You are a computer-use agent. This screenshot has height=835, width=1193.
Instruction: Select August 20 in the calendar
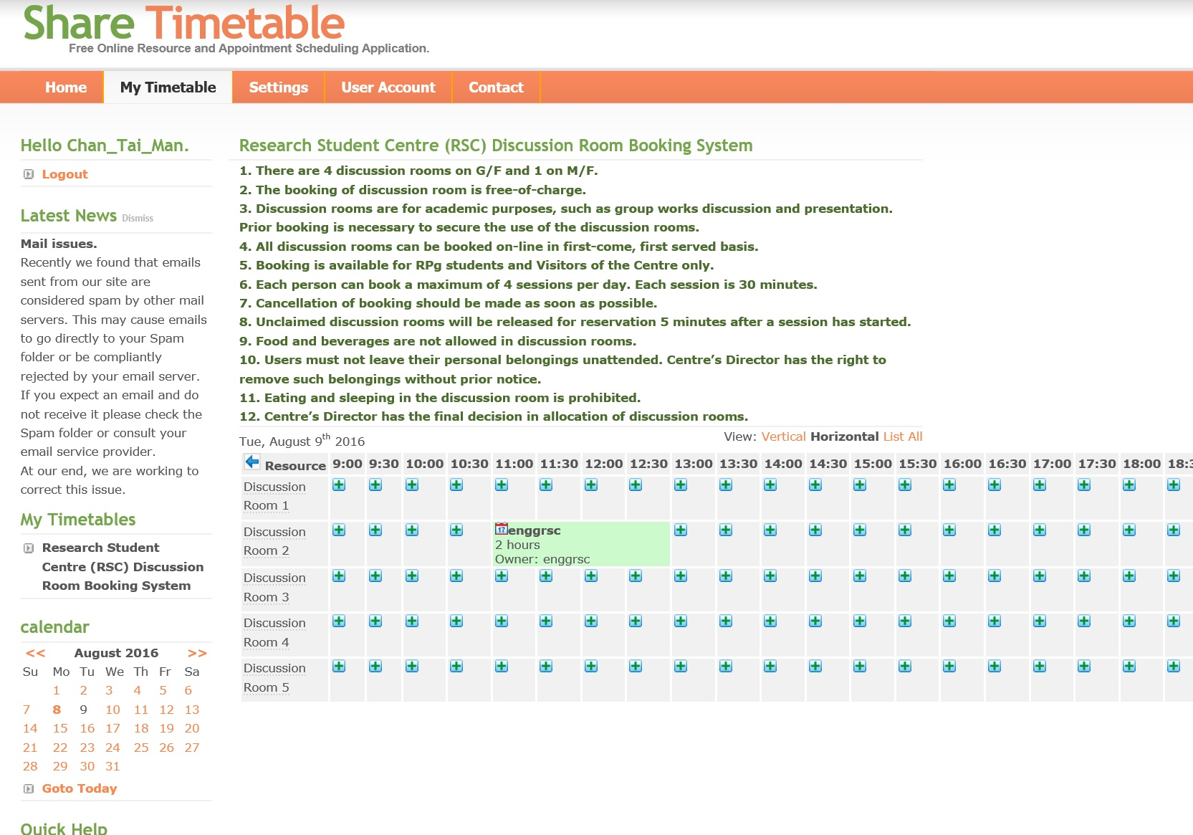(x=192, y=728)
